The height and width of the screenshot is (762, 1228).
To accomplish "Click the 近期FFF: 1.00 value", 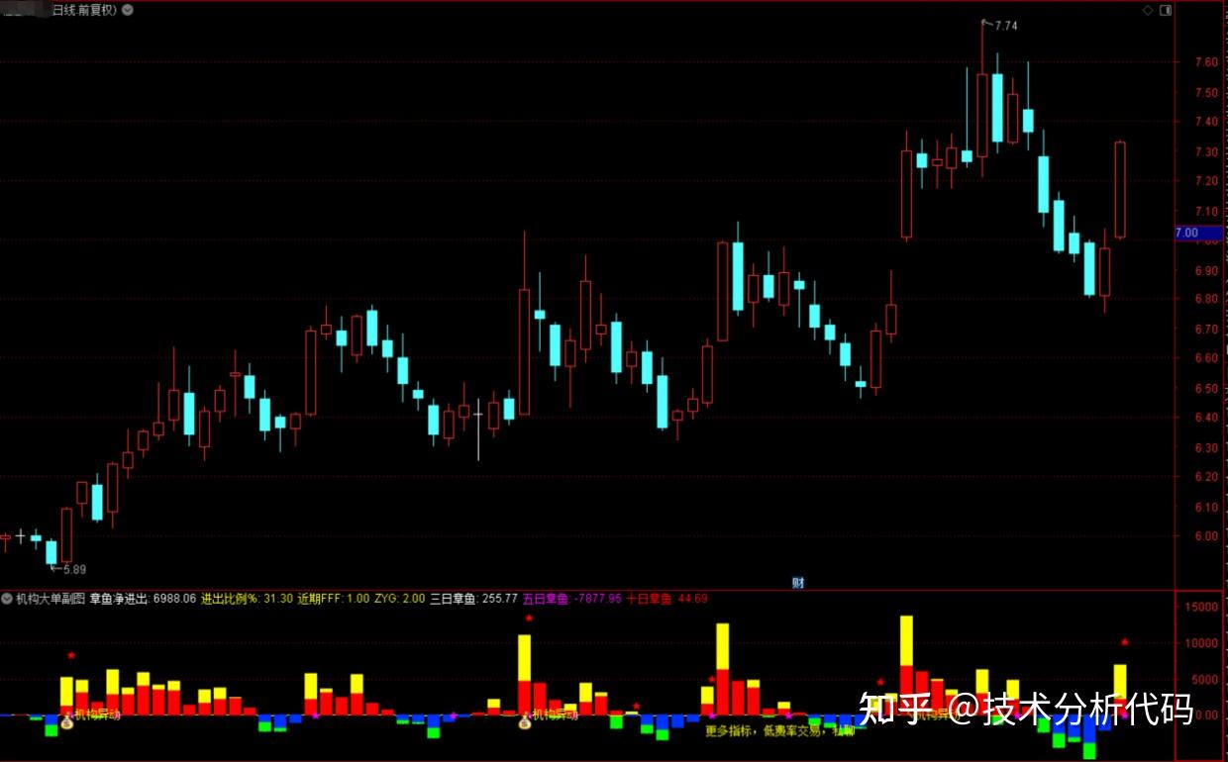I will tap(333, 599).
